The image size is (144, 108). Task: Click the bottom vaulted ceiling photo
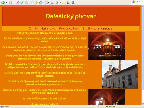pos(107,97)
